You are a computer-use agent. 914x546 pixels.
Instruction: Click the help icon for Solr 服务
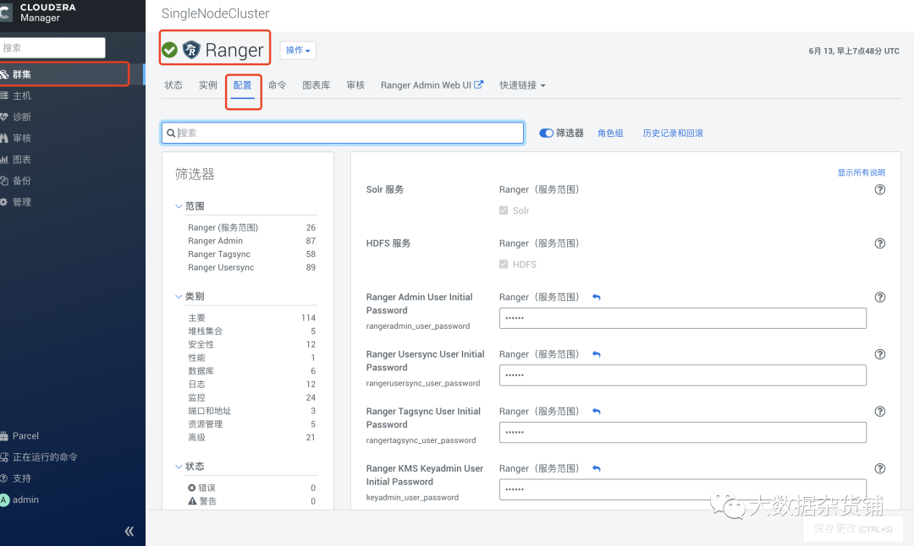click(x=880, y=190)
